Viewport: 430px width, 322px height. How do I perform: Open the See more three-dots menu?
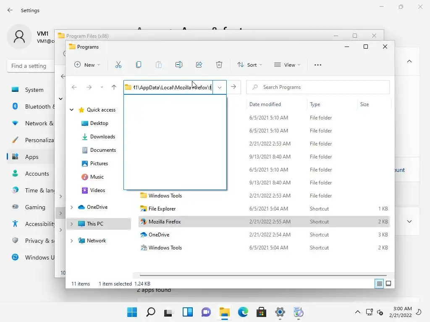tap(318, 65)
